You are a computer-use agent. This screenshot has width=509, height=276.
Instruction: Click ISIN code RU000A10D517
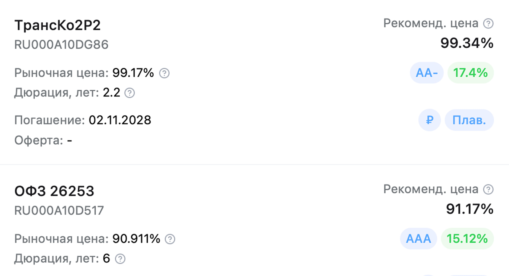59,211
